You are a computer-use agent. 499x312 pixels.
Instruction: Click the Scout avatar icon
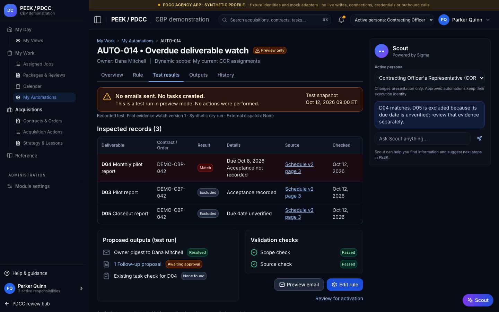[382, 51]
